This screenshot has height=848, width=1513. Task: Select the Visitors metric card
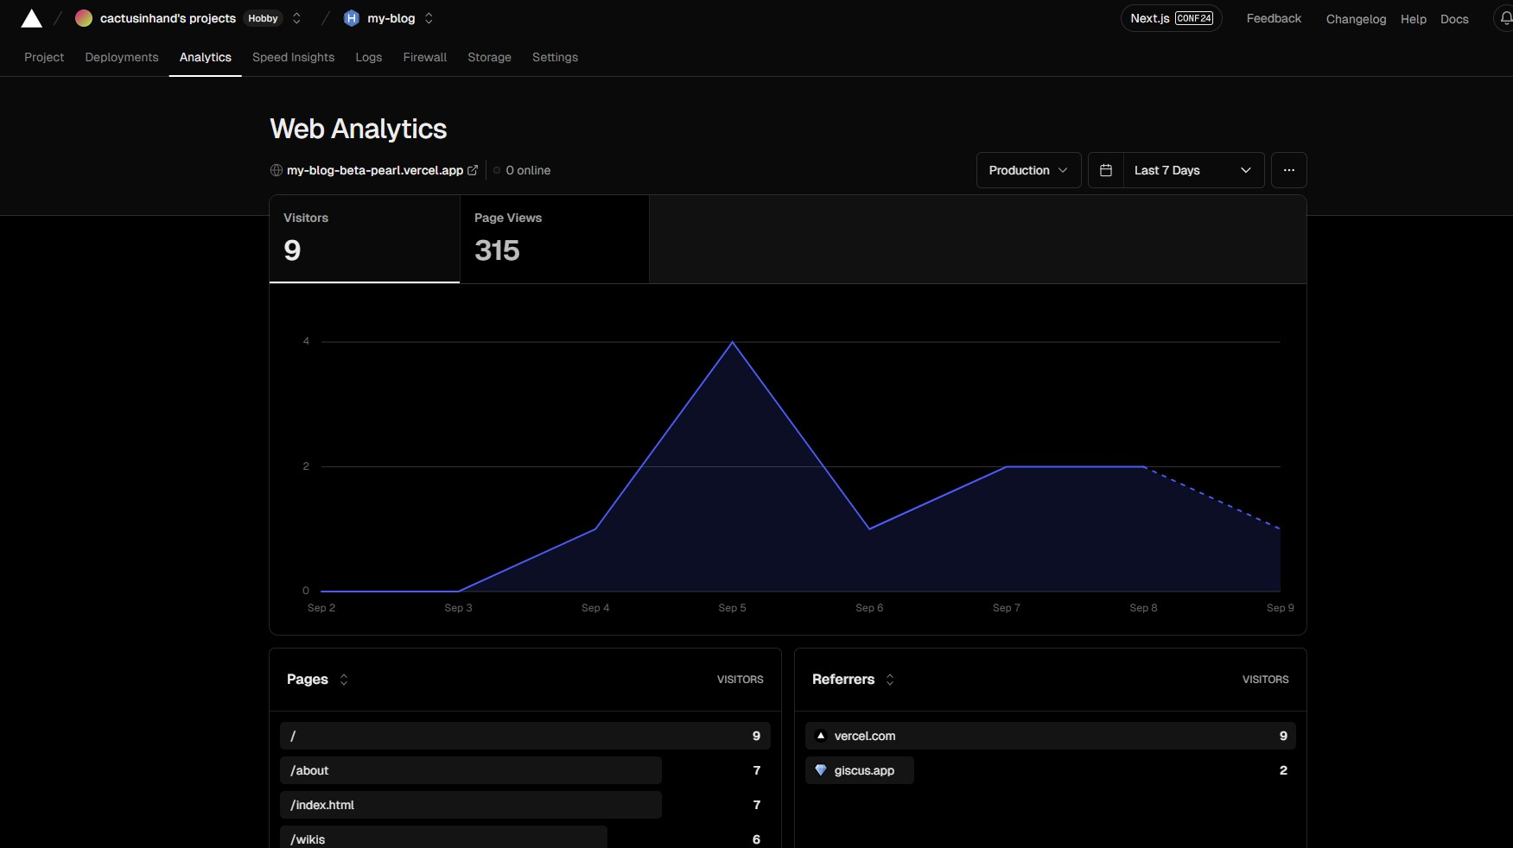point(364,238)
